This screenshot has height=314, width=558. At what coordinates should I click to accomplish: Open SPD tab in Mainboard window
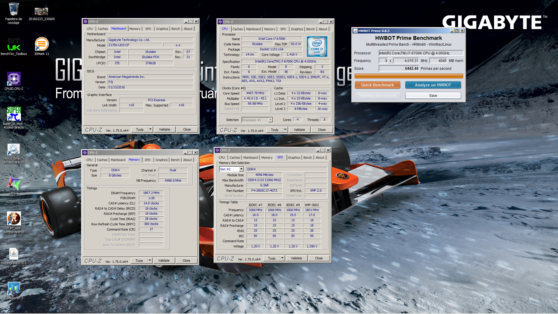coord(148,29)
